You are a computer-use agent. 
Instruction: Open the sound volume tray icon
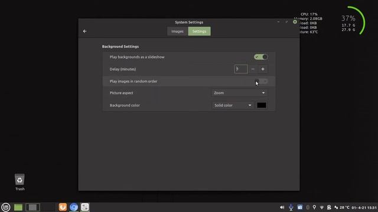pyautogui.click(x=282, y=207)
